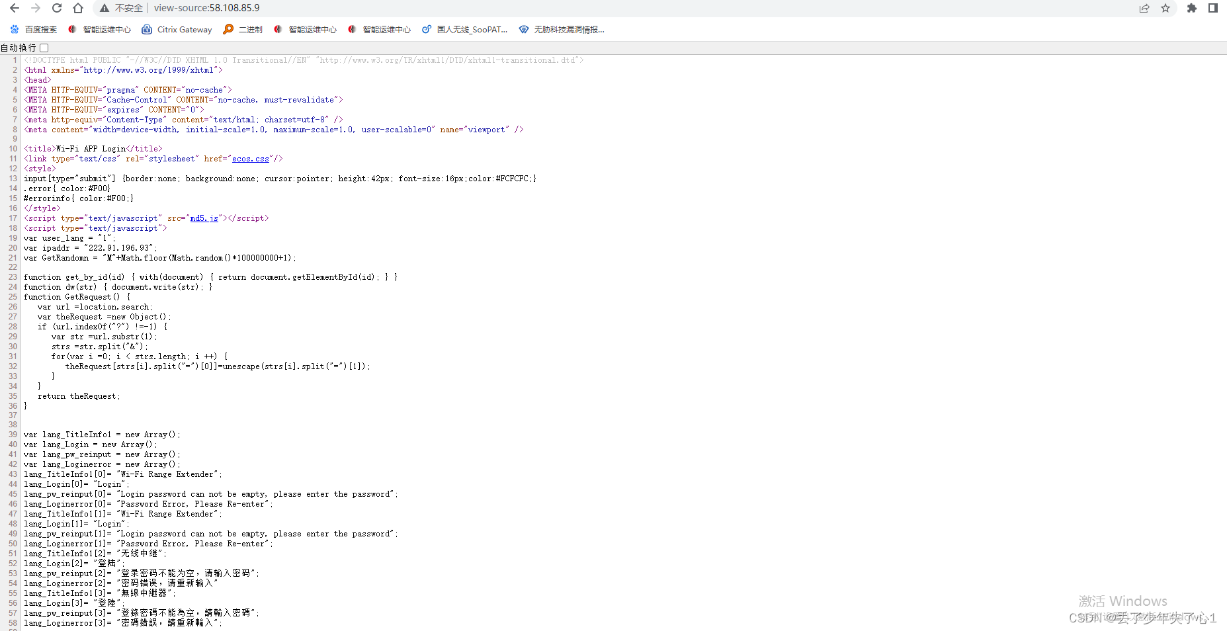1227x631 pixels.
Task: Click the browser back arrow
Action: (15, 8)
